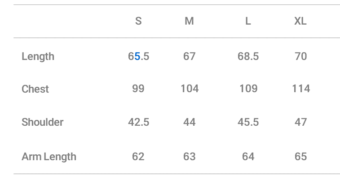The width and height of the screenshot is (340, 179).
Task: Select the Arm Length row label
Action: (49, 157)
